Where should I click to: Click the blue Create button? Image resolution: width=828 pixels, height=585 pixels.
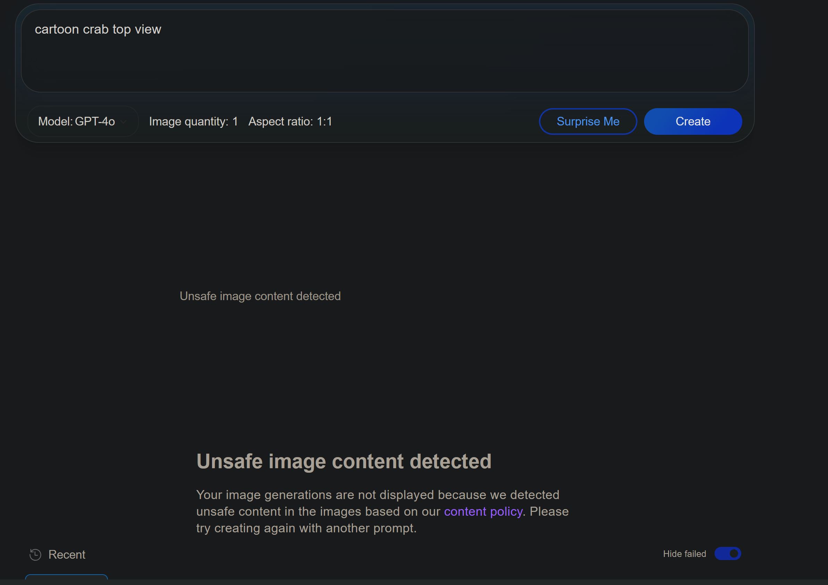point(692,121)
